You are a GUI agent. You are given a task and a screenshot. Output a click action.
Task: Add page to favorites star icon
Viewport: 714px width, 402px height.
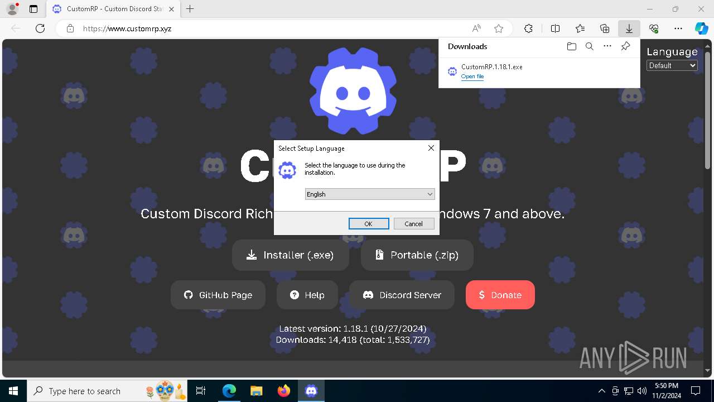pyautogui.click(x=499, y=28)
